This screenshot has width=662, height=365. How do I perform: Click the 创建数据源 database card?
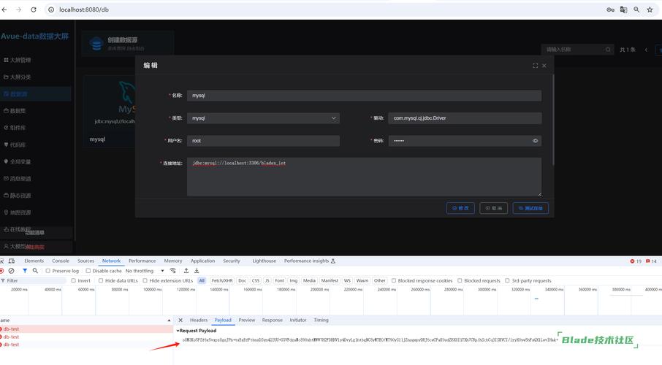click(x=127, y=43)
